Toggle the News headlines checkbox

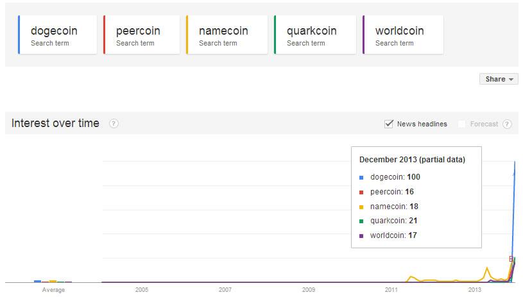click(389, 124)
